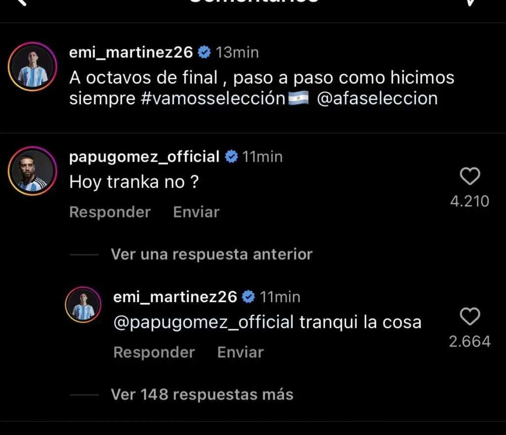Like papugomez_official's comment with the heart

[469, 177]
